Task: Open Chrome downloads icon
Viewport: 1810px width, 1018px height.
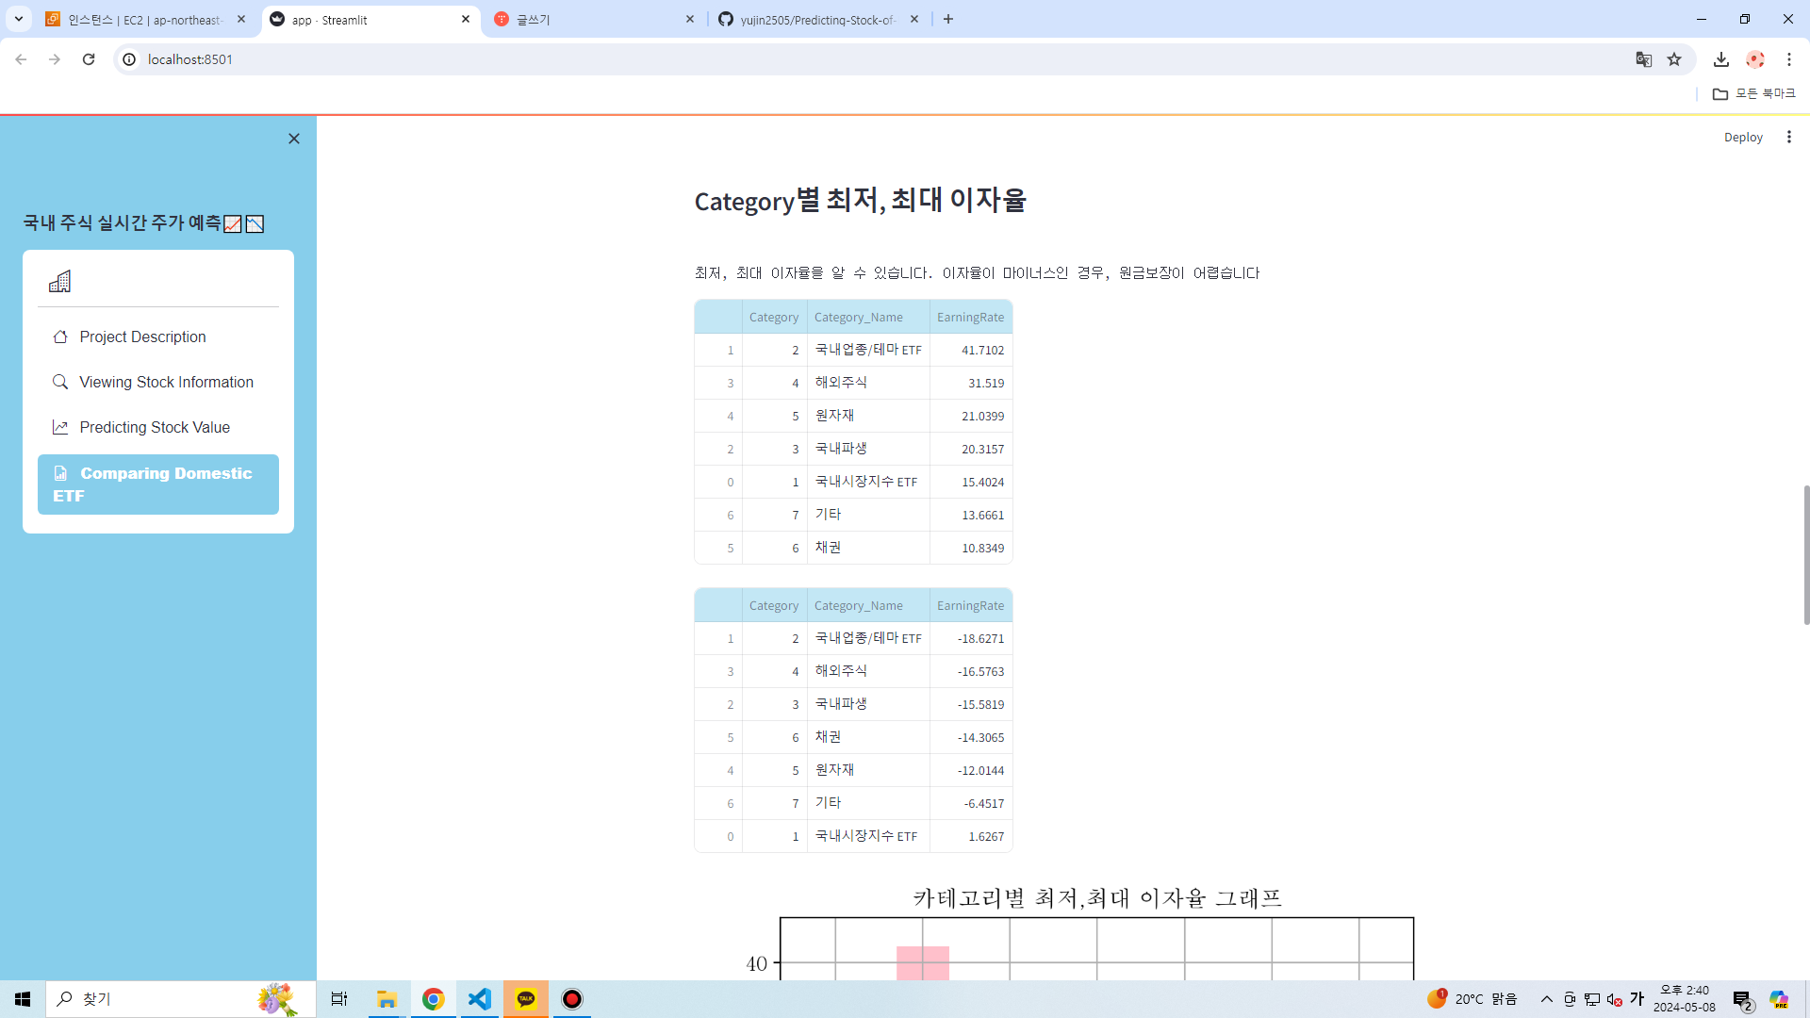Action: click(1720, 59)
